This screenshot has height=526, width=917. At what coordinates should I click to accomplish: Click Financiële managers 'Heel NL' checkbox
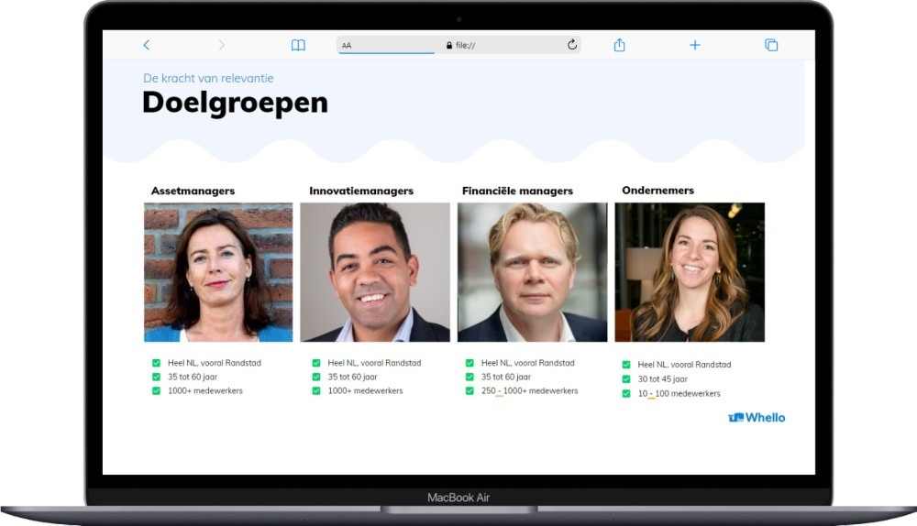470,363
